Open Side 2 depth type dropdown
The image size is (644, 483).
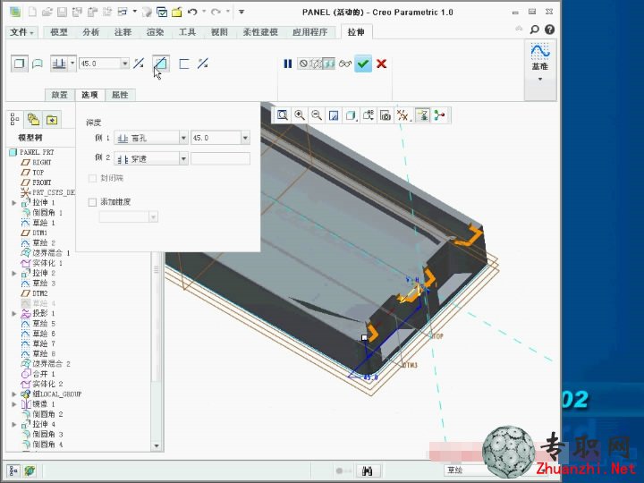coord(183,158)
